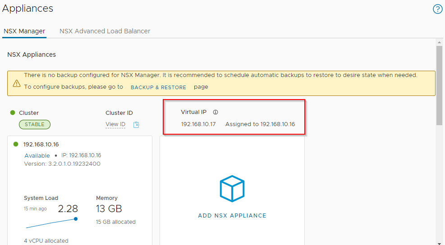Click the System Load value 2.28
Image resolution: width=445 pixels, height=245 pixels.
coord(68,209)
